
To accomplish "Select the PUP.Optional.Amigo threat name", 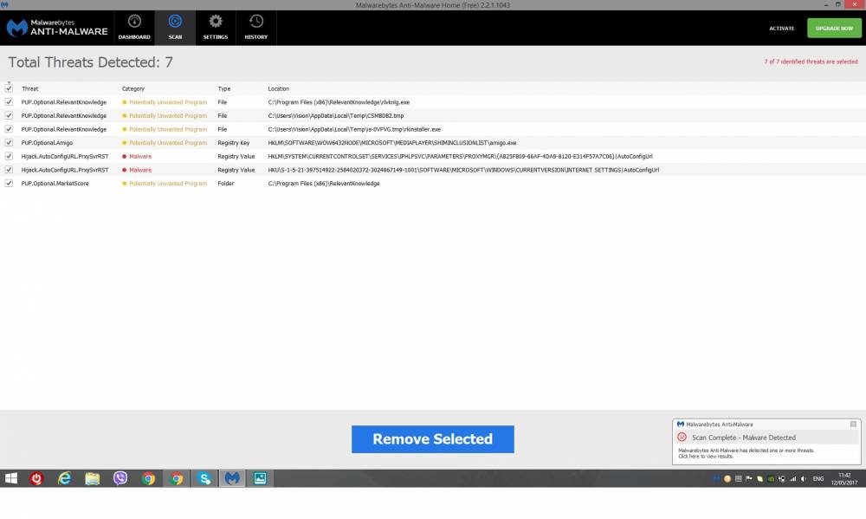I will tap(47, 143).
